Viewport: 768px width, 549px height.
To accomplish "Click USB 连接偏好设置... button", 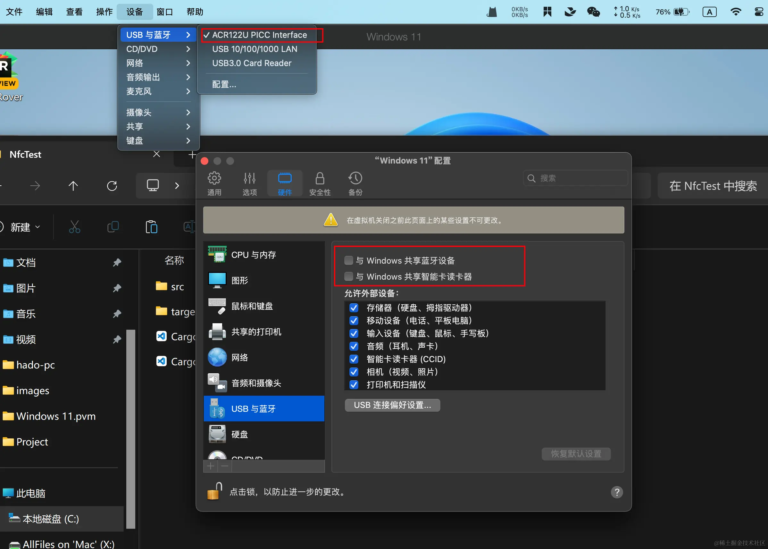I will (392, 405).
